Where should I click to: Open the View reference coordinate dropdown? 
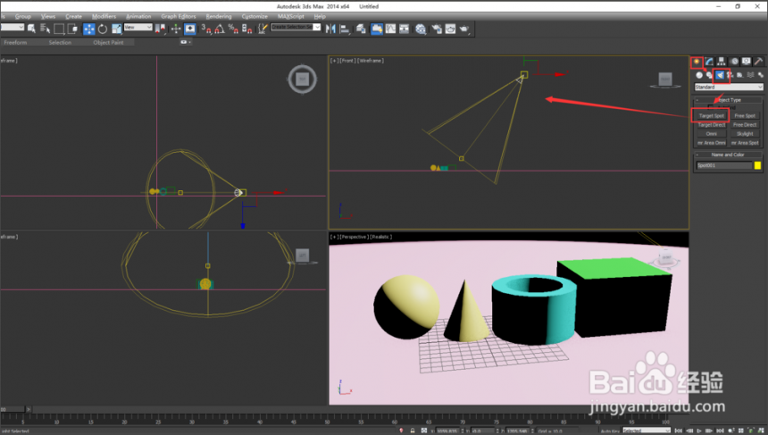(138, 28)
